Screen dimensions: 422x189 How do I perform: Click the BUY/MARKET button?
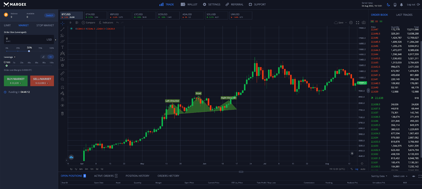click(x=16, y=81)
